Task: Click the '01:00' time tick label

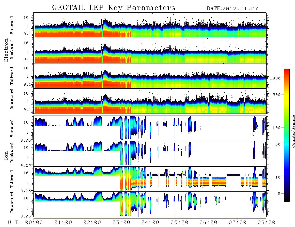Action: pyautogui.click(x=63, y=222)
